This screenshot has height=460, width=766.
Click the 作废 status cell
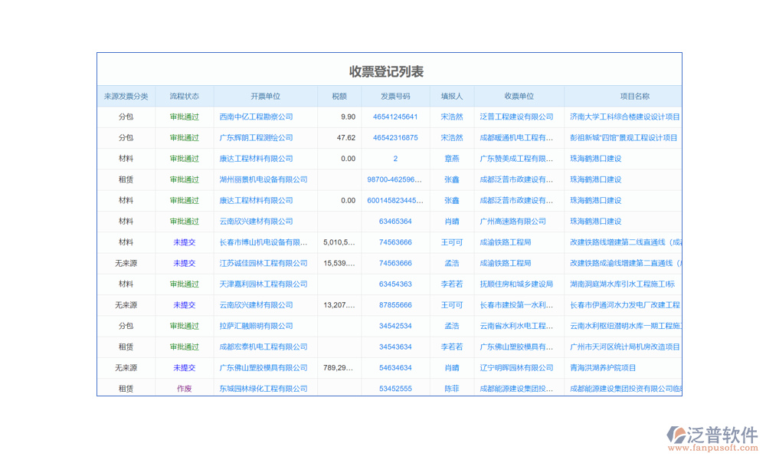tap(184, 389)
